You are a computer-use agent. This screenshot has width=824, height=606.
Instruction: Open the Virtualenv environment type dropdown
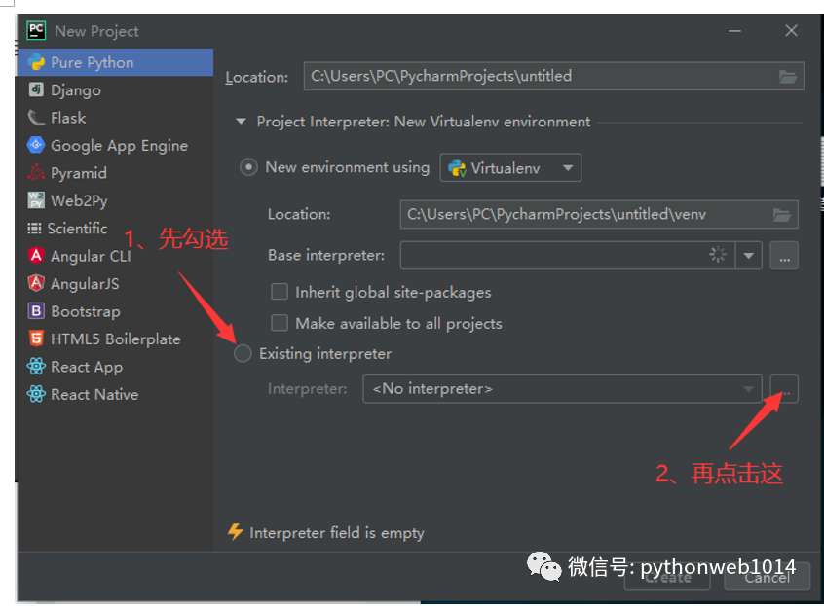510,168
